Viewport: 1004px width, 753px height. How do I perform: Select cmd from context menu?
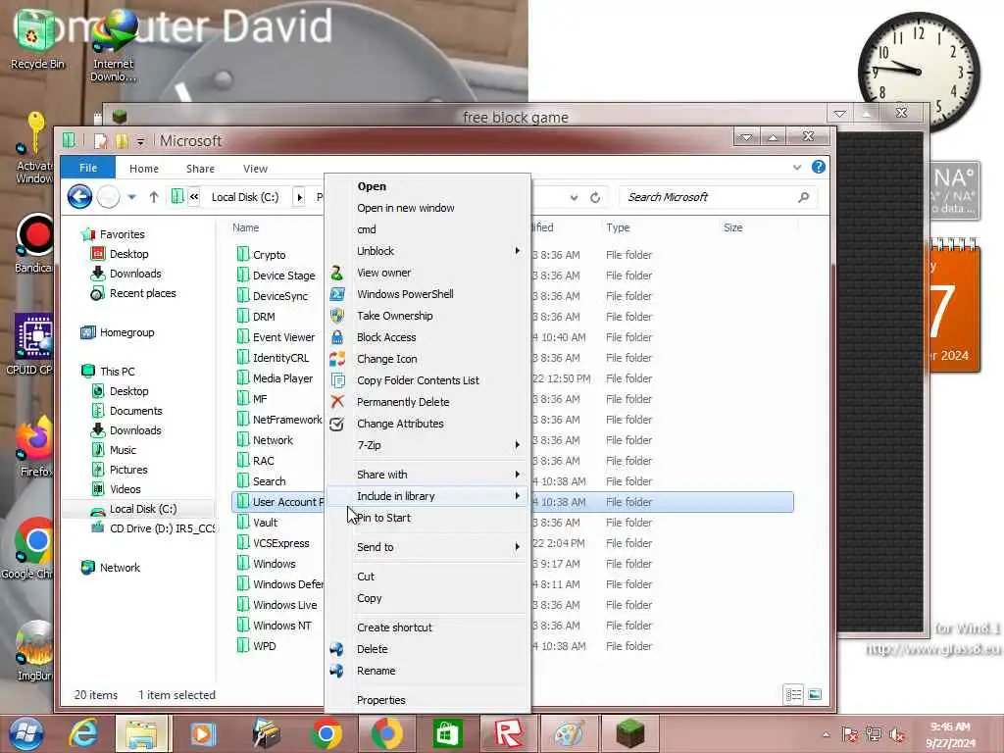click(367, 229)
